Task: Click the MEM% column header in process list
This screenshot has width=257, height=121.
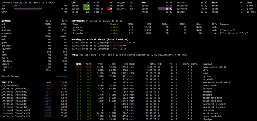Action: click(88, 64)
